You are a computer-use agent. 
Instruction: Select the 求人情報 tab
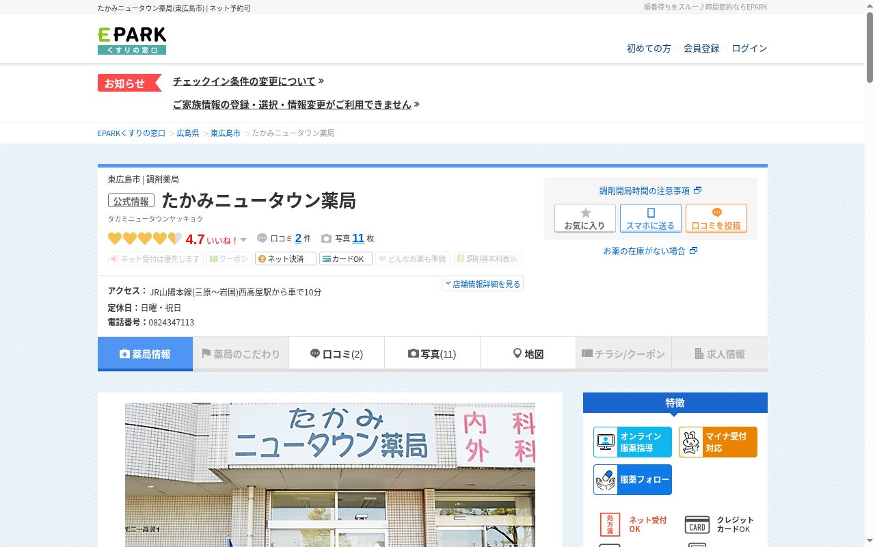pyautogui.click(x=719, y=354)
